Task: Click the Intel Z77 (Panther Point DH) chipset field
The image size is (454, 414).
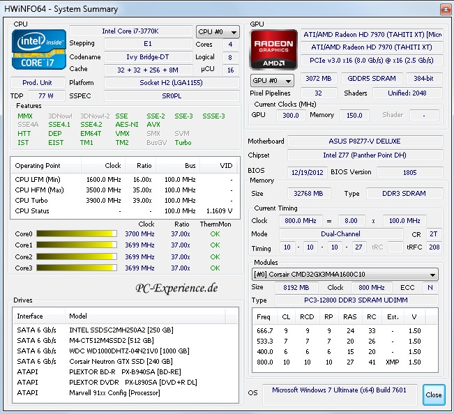Action: pos(365,155)
